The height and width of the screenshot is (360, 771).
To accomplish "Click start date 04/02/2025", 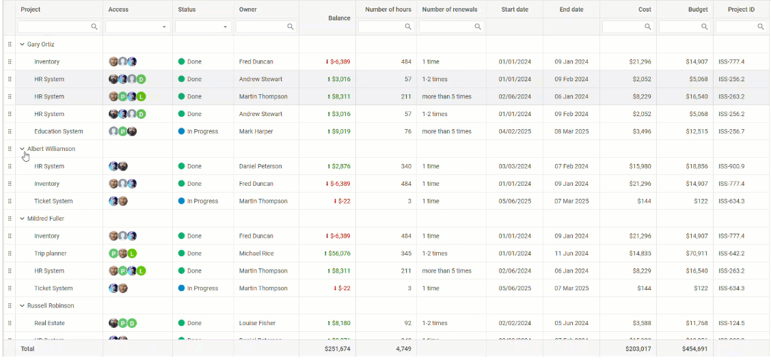I will (x=515, y=131).
